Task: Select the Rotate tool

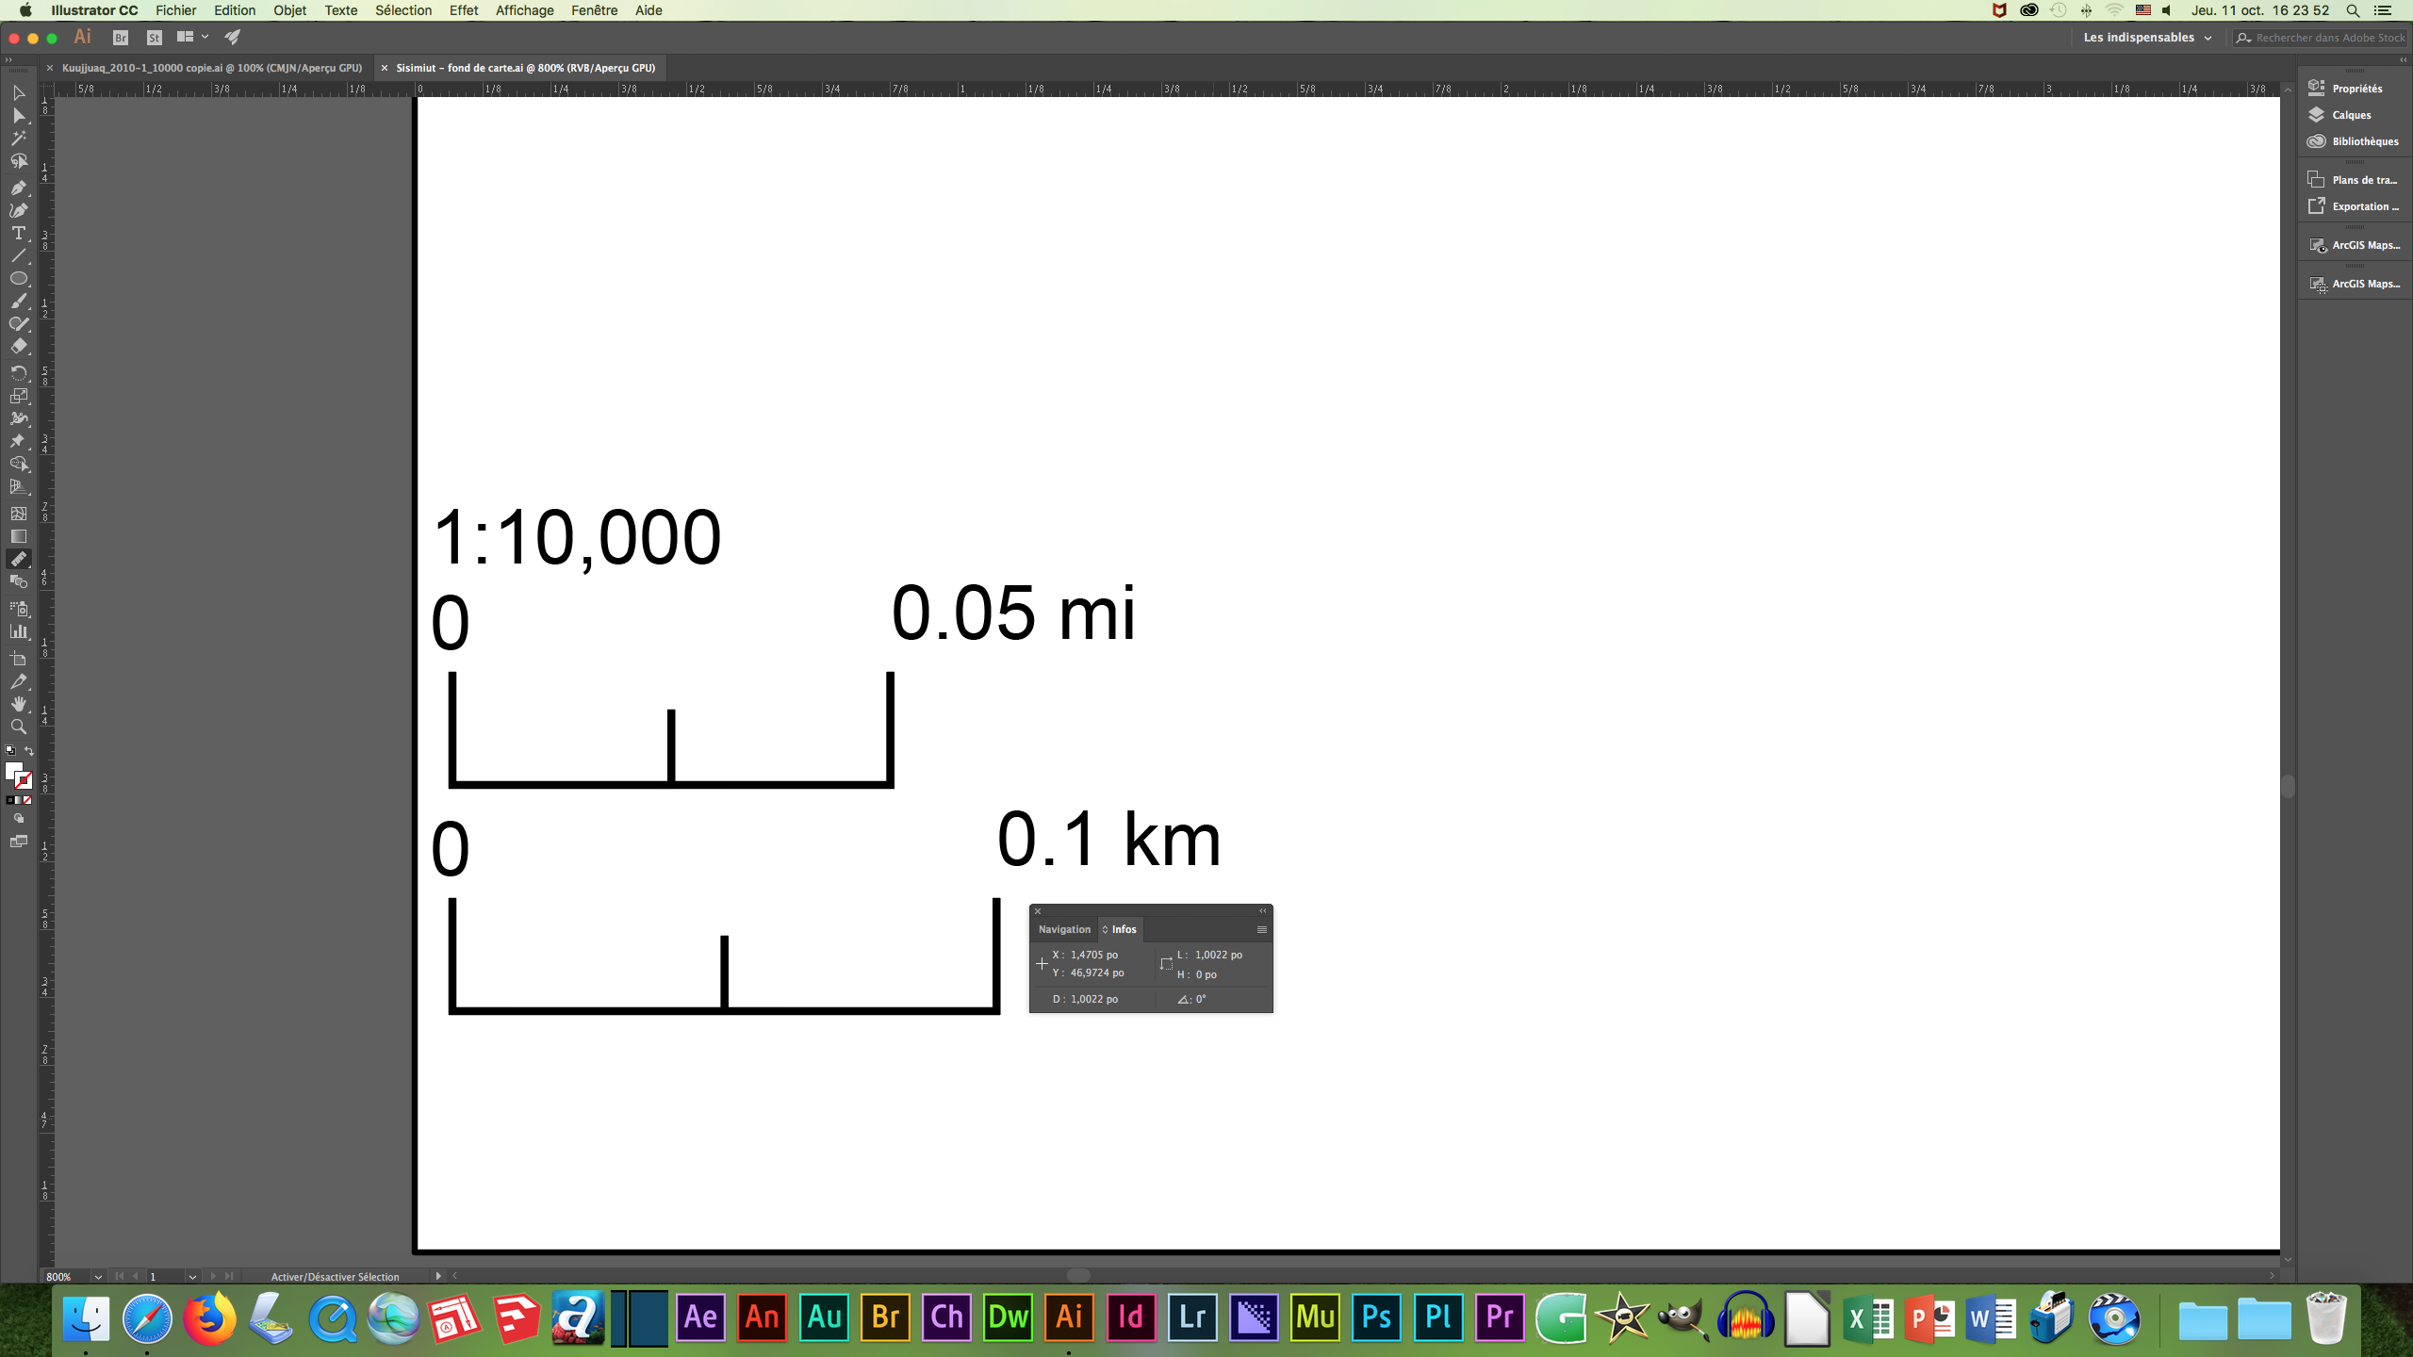Action: click(18, 373)
